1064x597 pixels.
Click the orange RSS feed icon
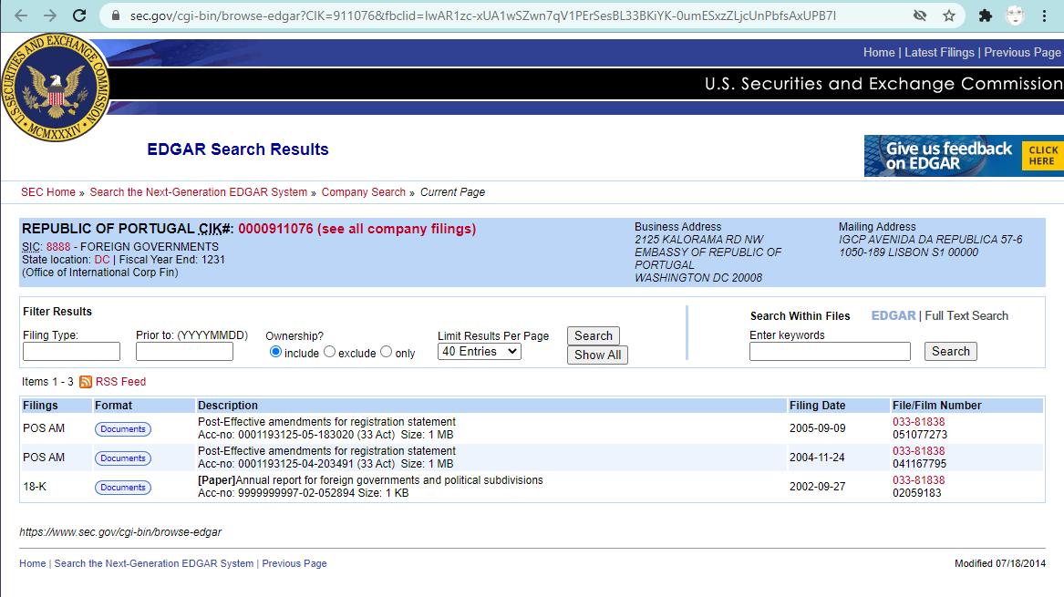86,382
